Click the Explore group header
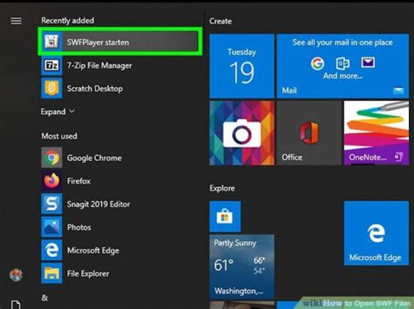Image resolution: width=414 pixels, height=309 pixels. pyautogui.click(x=222, y=188)
